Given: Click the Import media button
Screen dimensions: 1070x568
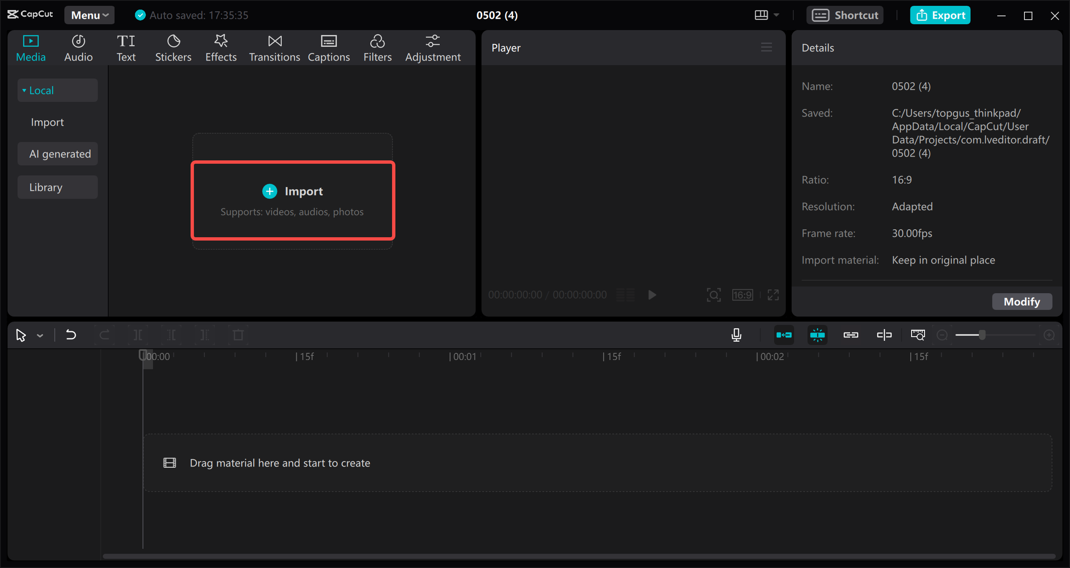Looking at the screenshot, I should click(292, 191).
